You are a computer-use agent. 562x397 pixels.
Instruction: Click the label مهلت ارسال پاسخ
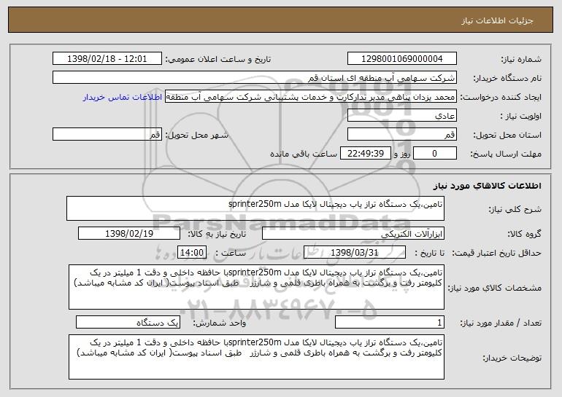[x=506, y=154]
